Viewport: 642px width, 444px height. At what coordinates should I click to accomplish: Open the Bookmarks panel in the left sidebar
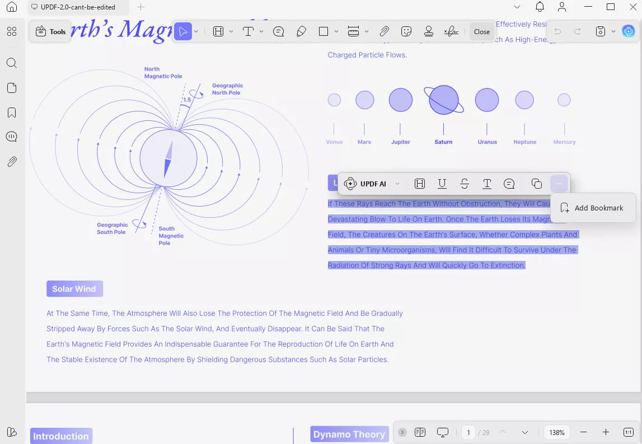point(12,113)
